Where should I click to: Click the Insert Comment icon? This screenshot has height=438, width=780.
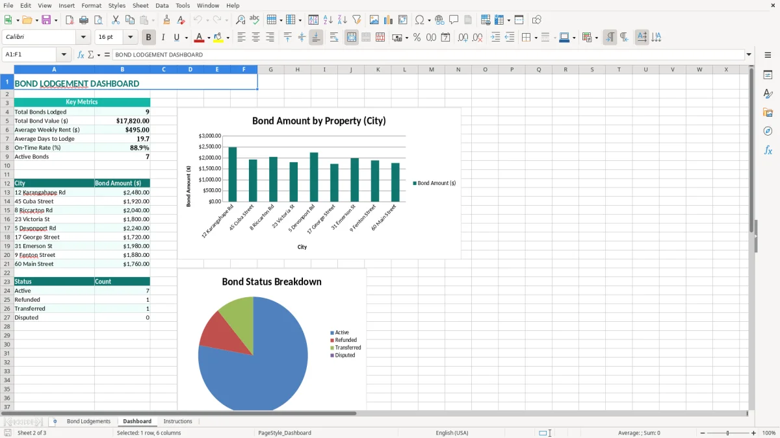(454, 20)
